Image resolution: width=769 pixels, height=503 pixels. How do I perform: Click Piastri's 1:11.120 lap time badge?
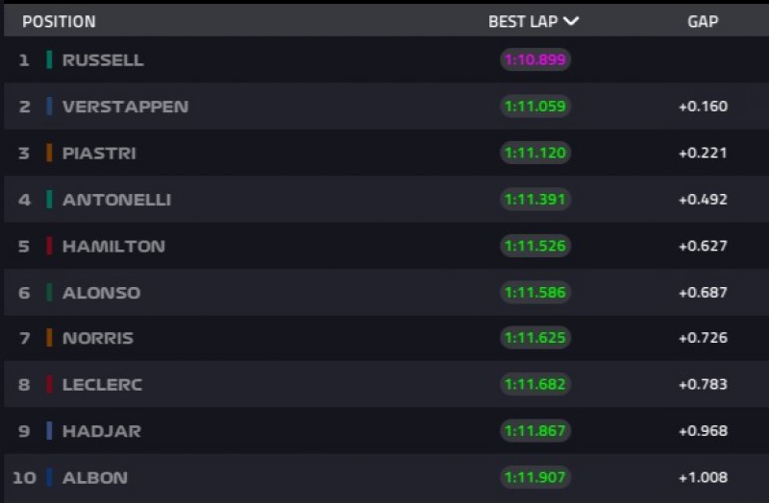point(535,153)
